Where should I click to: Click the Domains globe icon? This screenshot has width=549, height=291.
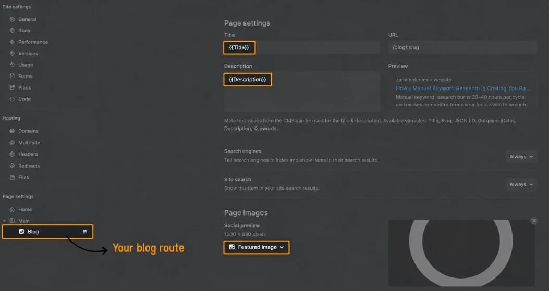(13, 131)
